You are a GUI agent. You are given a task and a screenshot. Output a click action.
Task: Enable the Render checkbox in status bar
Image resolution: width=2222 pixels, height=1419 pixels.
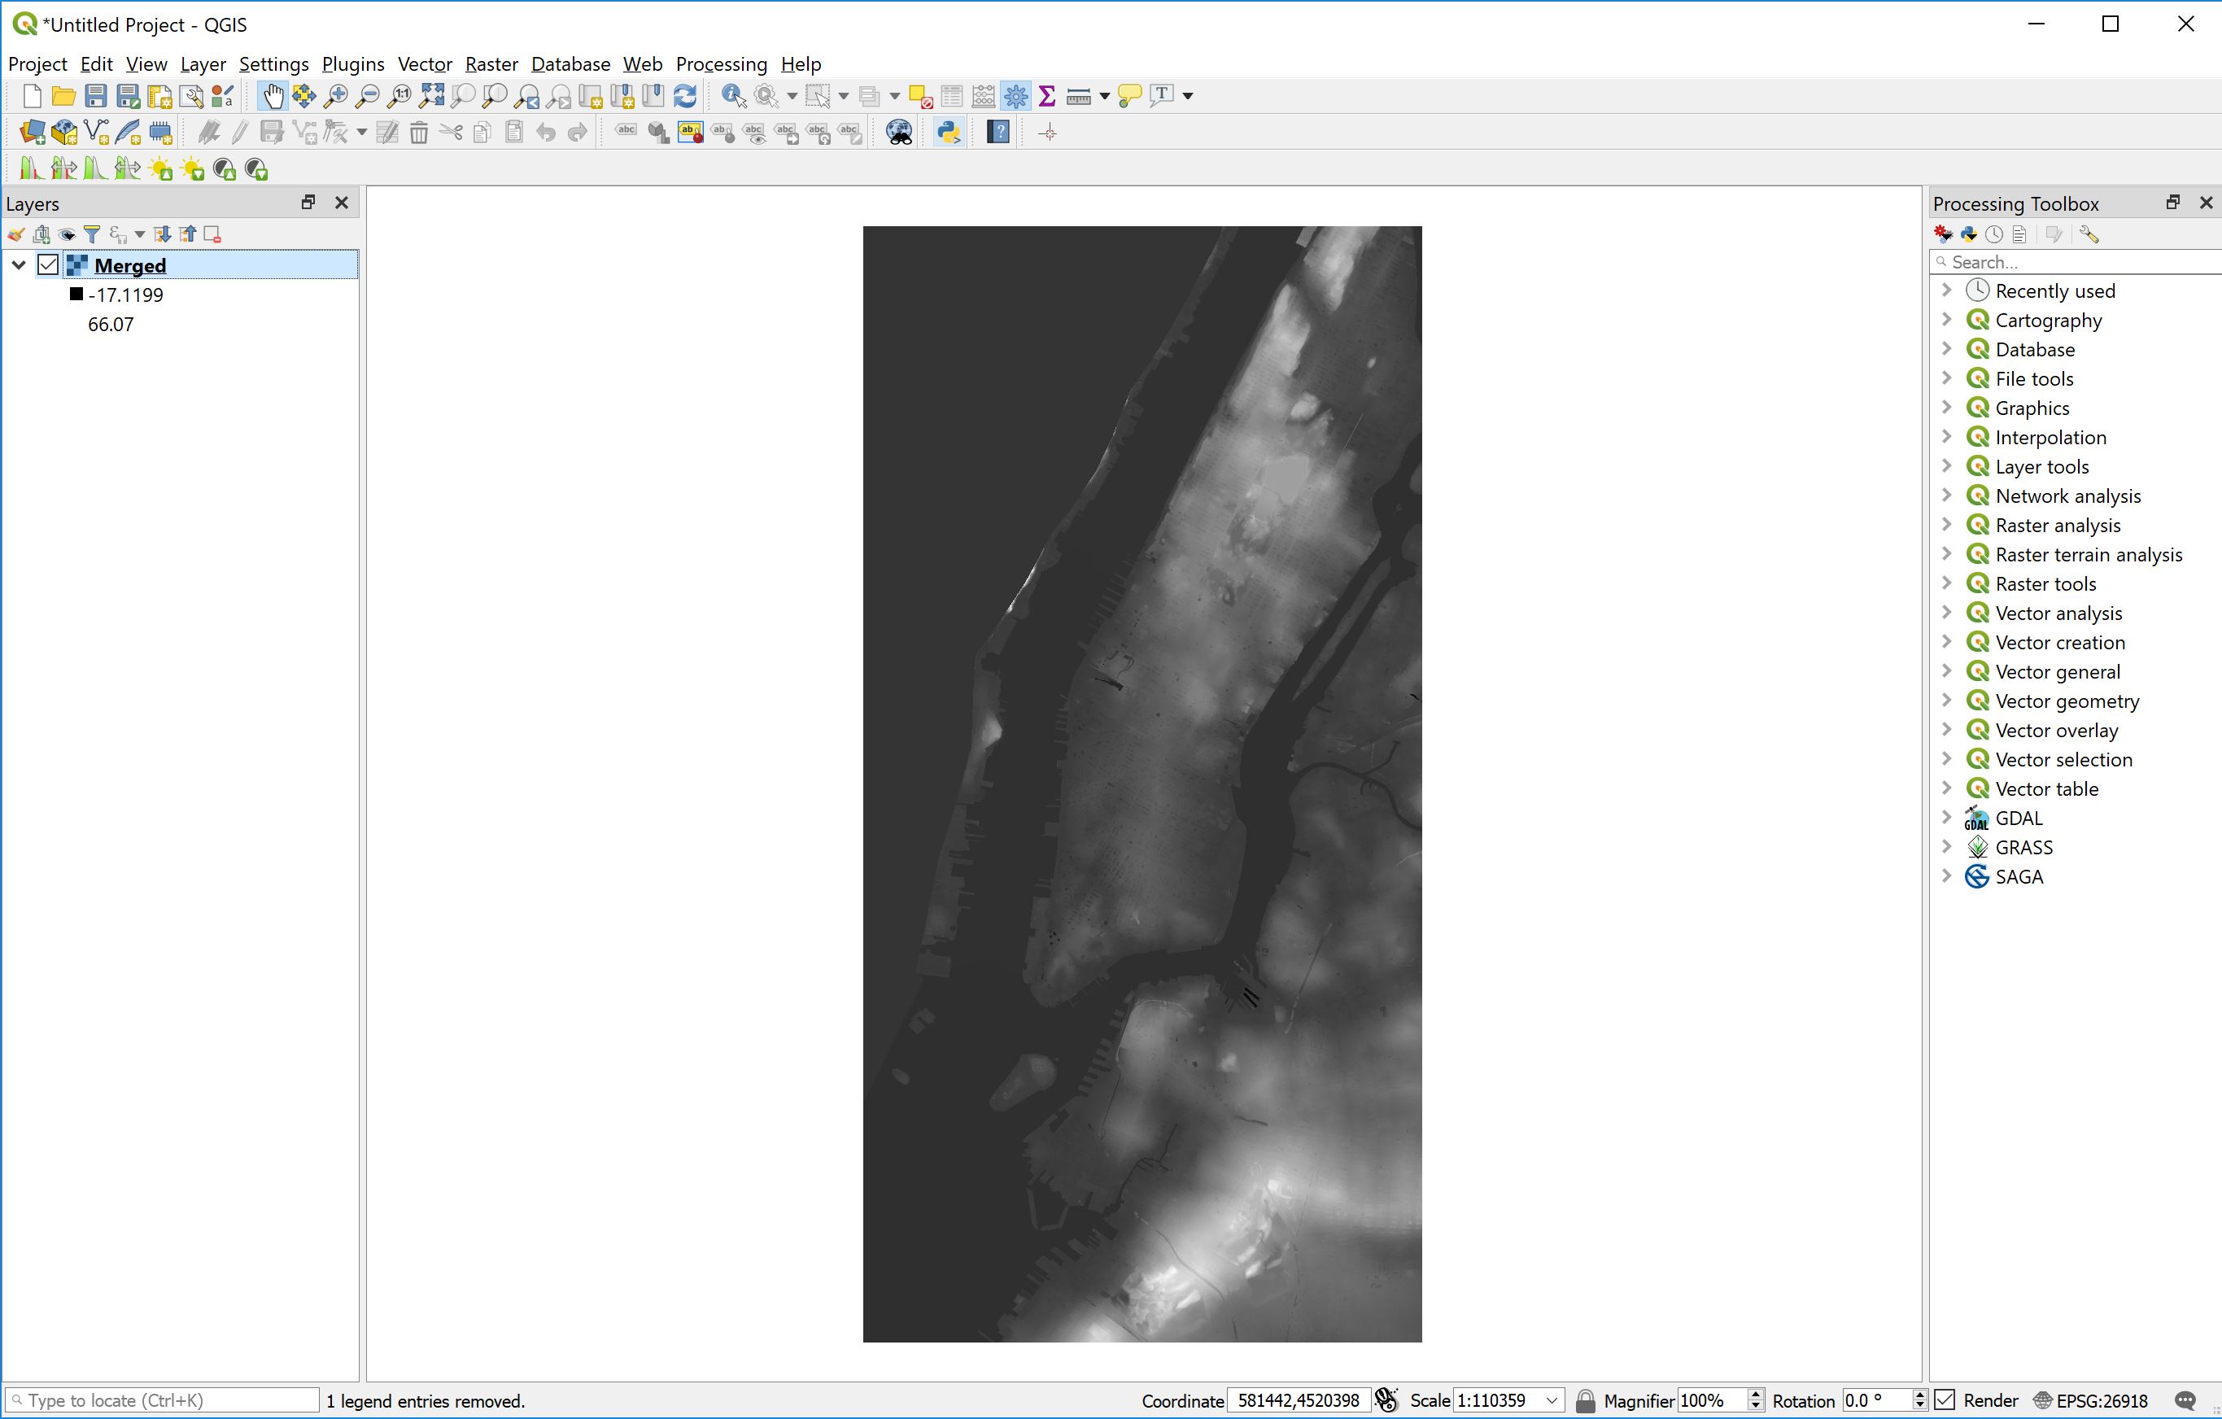1945,1399
